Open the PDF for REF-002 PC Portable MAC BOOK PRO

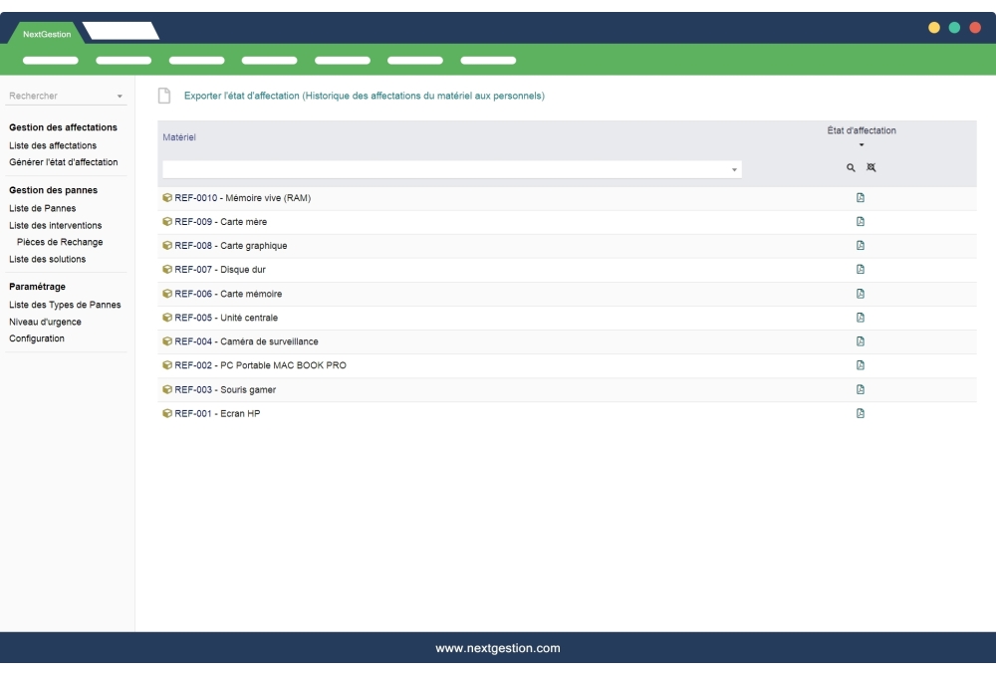pos(860,365)
